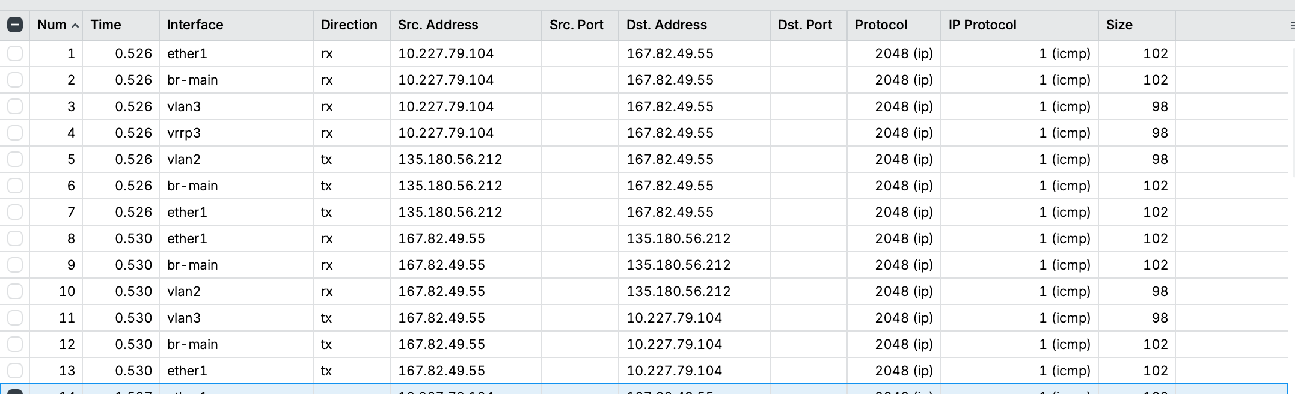
Task: Tick the checkbox for packet row 5
Action: 15,159
